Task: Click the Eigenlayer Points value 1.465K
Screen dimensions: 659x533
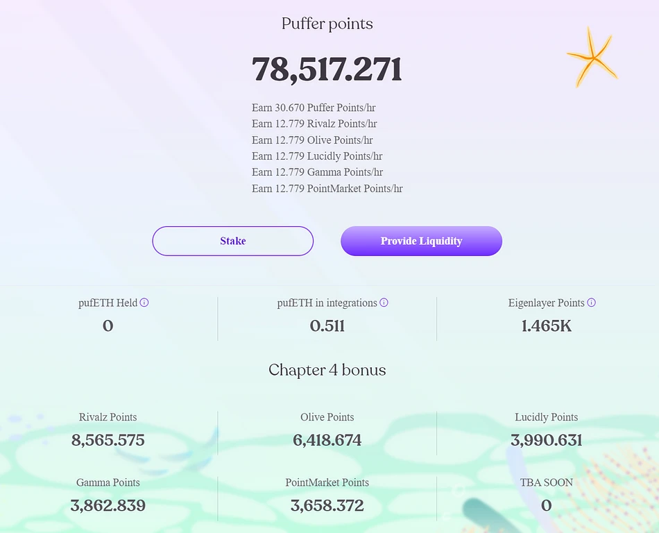Action: point(546,325)
